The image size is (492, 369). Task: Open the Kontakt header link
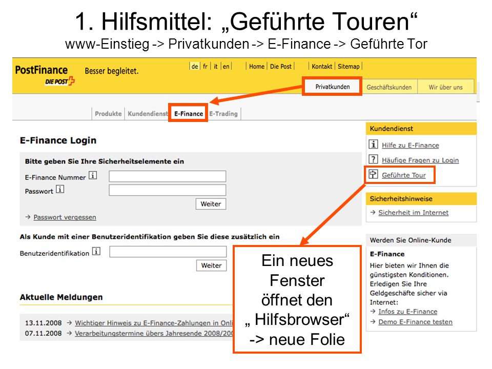322,67
